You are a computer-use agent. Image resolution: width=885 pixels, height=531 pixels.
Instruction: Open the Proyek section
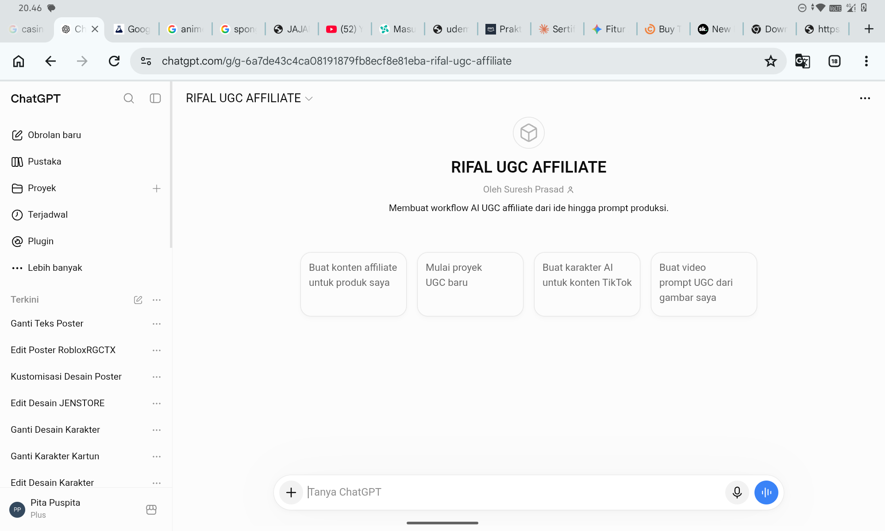point(34,188)
